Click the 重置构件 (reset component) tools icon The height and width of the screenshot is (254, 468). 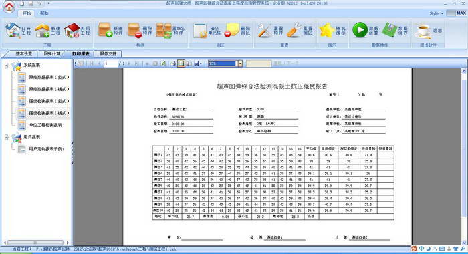pyautogui.click(x=265, y=31)
